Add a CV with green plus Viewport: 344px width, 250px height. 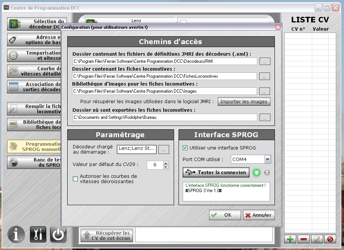click(290, 239)
